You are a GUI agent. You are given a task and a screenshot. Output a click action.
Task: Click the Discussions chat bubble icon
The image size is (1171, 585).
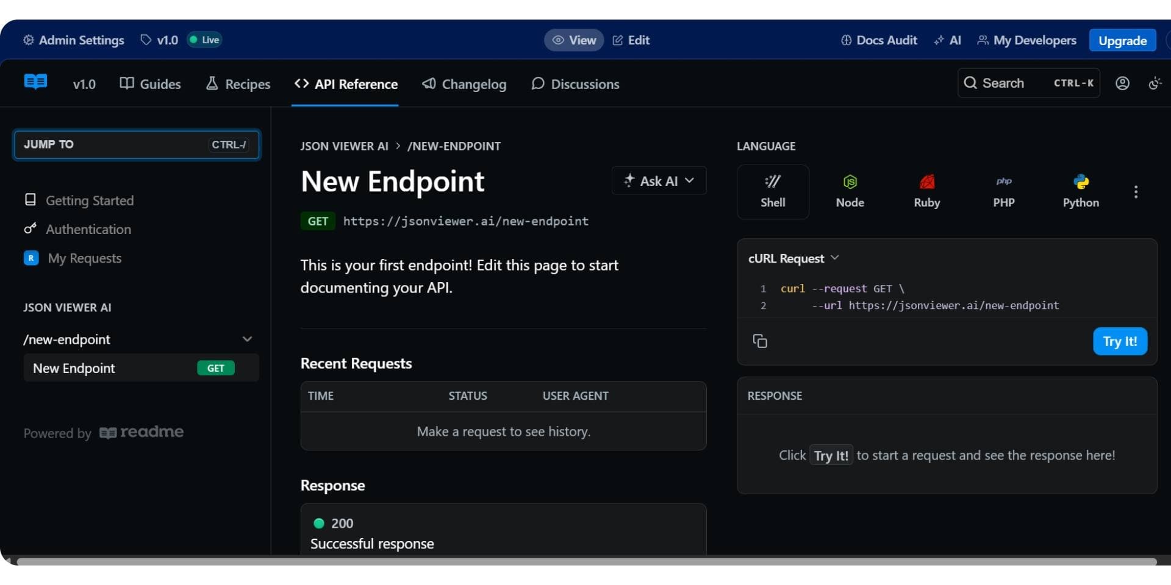(x=537, y=83)
